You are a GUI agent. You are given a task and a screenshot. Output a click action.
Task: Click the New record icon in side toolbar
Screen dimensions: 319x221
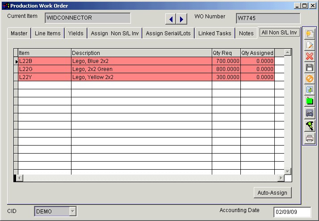[309, 34]
